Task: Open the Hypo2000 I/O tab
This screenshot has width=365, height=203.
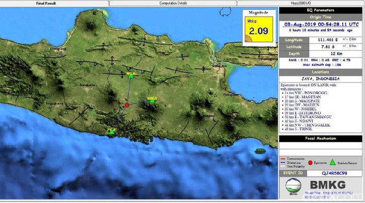Action: (301, 3)
